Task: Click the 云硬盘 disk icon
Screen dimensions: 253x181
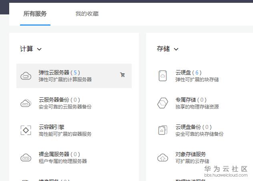Action: (163, 76)
